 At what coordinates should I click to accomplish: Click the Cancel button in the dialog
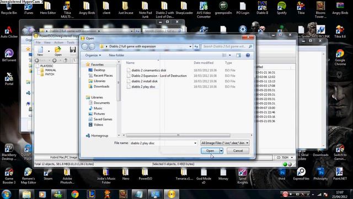coord(238,151)
